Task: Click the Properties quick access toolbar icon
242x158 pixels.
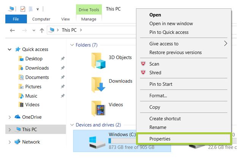Action: [23, 9]
